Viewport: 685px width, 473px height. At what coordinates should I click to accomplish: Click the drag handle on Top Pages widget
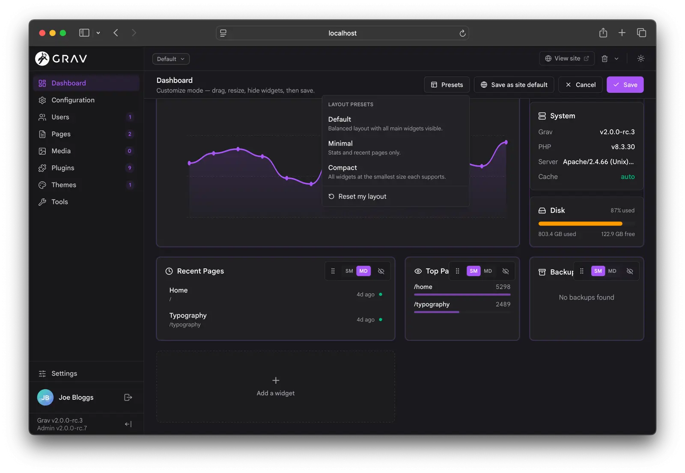[458, 271]
